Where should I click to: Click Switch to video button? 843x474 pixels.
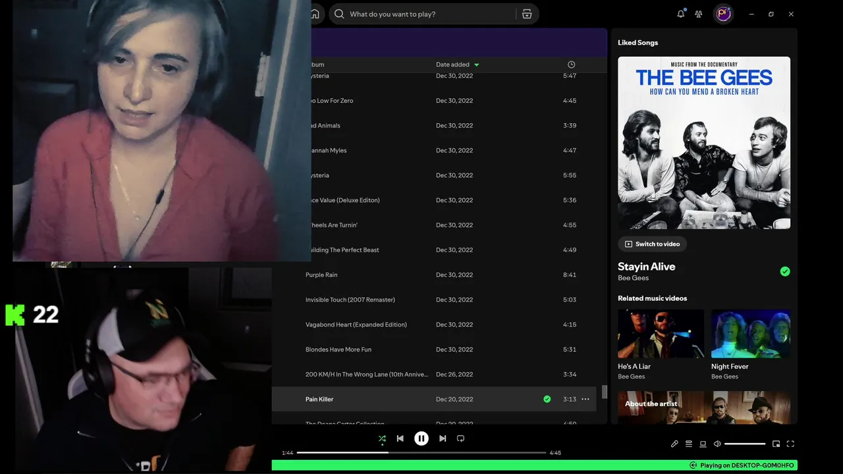coord(652,244)
